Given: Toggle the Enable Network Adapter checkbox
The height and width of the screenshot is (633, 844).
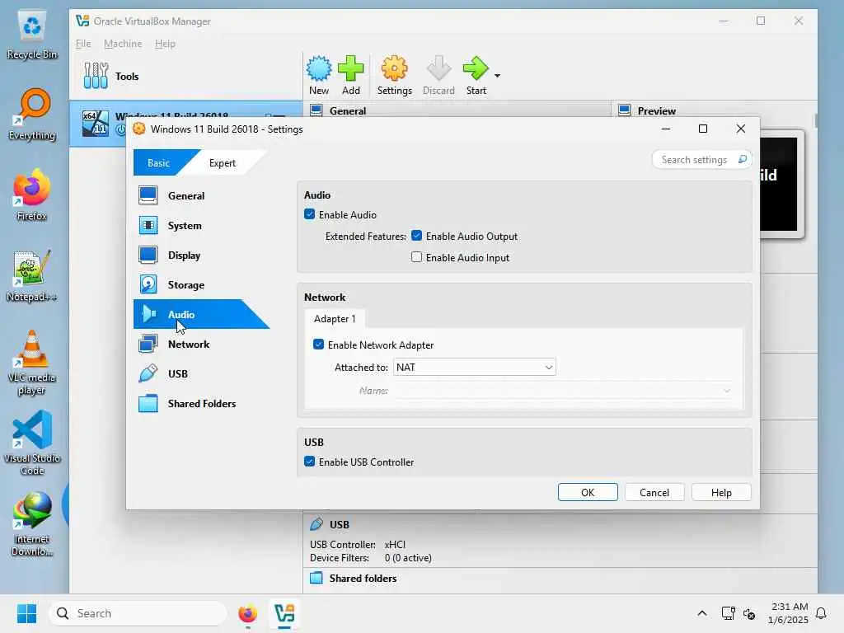Looking at the screenshot, I should (319, 345).
